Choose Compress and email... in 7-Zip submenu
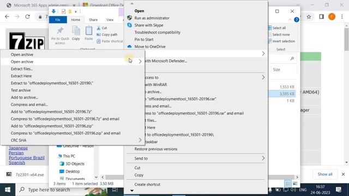Viewport: 349px width, 196px height. click(x=73, y=105)
